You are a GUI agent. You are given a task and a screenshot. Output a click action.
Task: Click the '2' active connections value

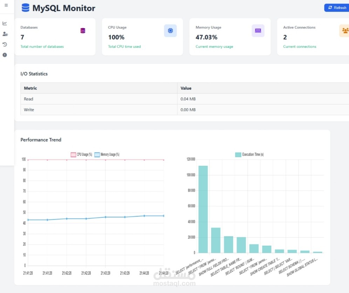(x=285, y=37)
